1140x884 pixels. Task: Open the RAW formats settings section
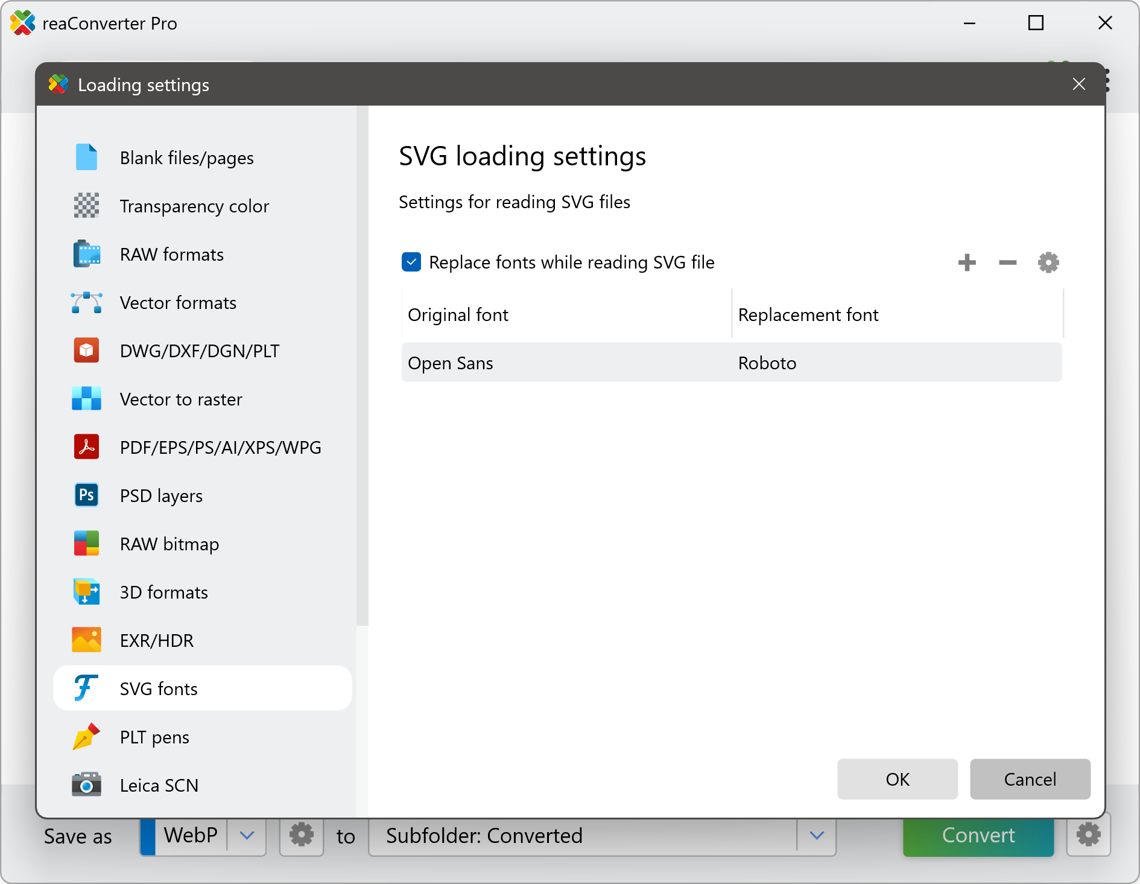pyautogui.click(x=172, y=254)
